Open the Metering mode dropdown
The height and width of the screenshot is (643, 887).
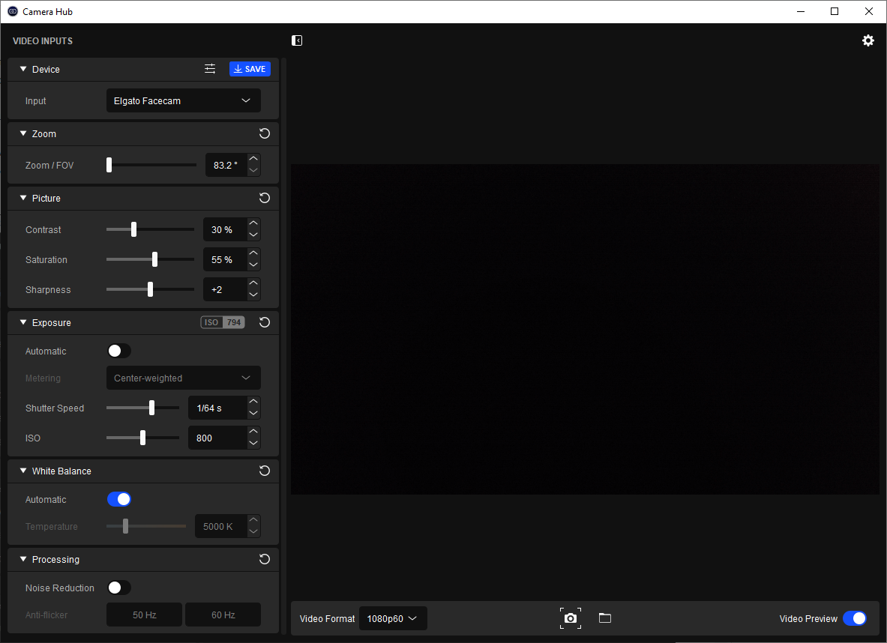pyautogui.click(x=183, y=378)
